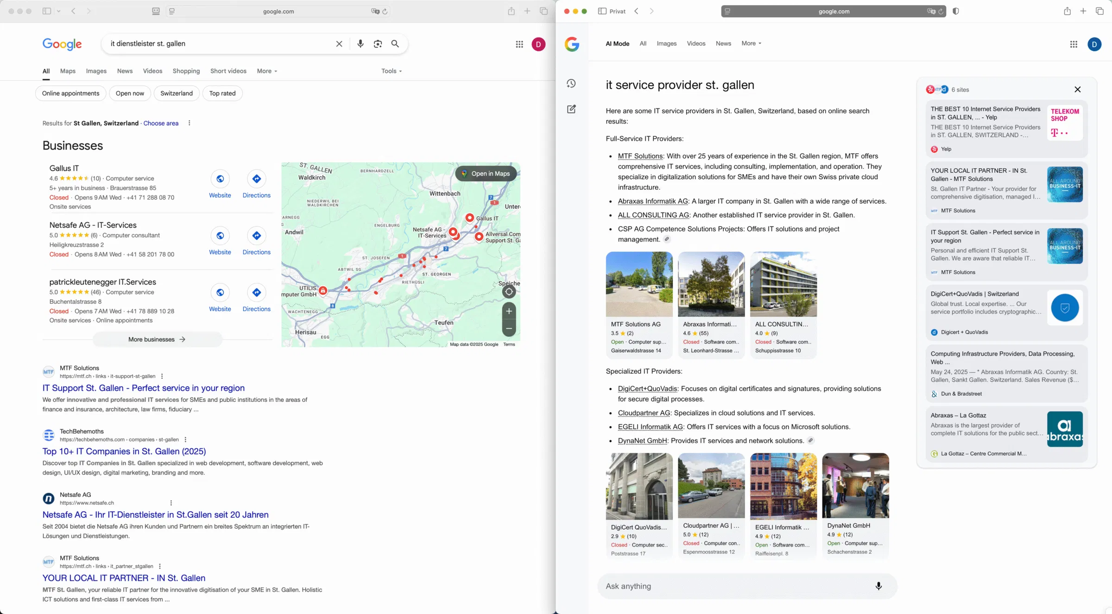This screenshot has width=1112, height=614.
Task: Select the News tab in AI Mode
Action: [x=723, y=44]
